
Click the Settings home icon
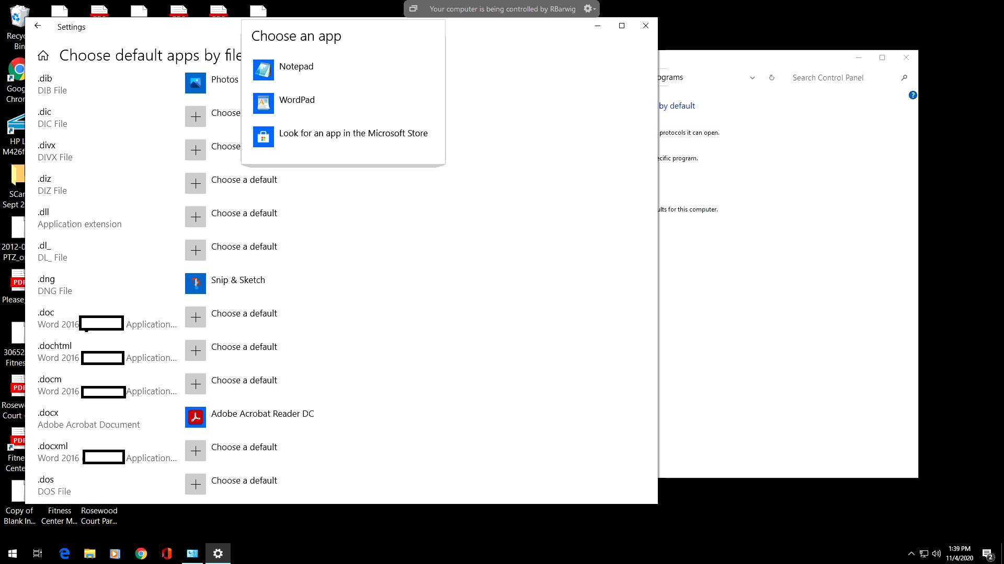pyautogui.click(x=43, y=55)
